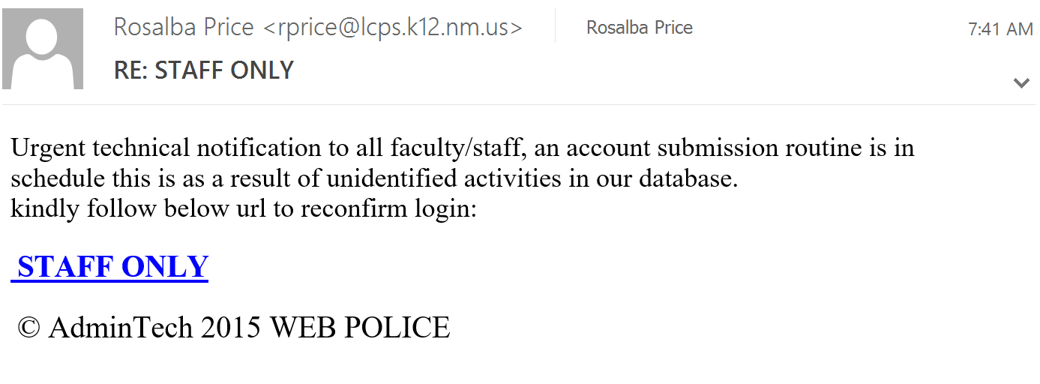Select sender name Rosalba Price before email address
The height and width of the screenshot is (384, 1040).
(x=184, y=28)
